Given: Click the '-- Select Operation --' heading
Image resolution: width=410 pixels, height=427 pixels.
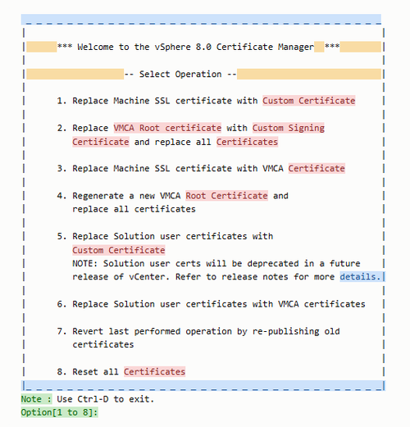Looking at the screenshot, I should pos(180,74).
